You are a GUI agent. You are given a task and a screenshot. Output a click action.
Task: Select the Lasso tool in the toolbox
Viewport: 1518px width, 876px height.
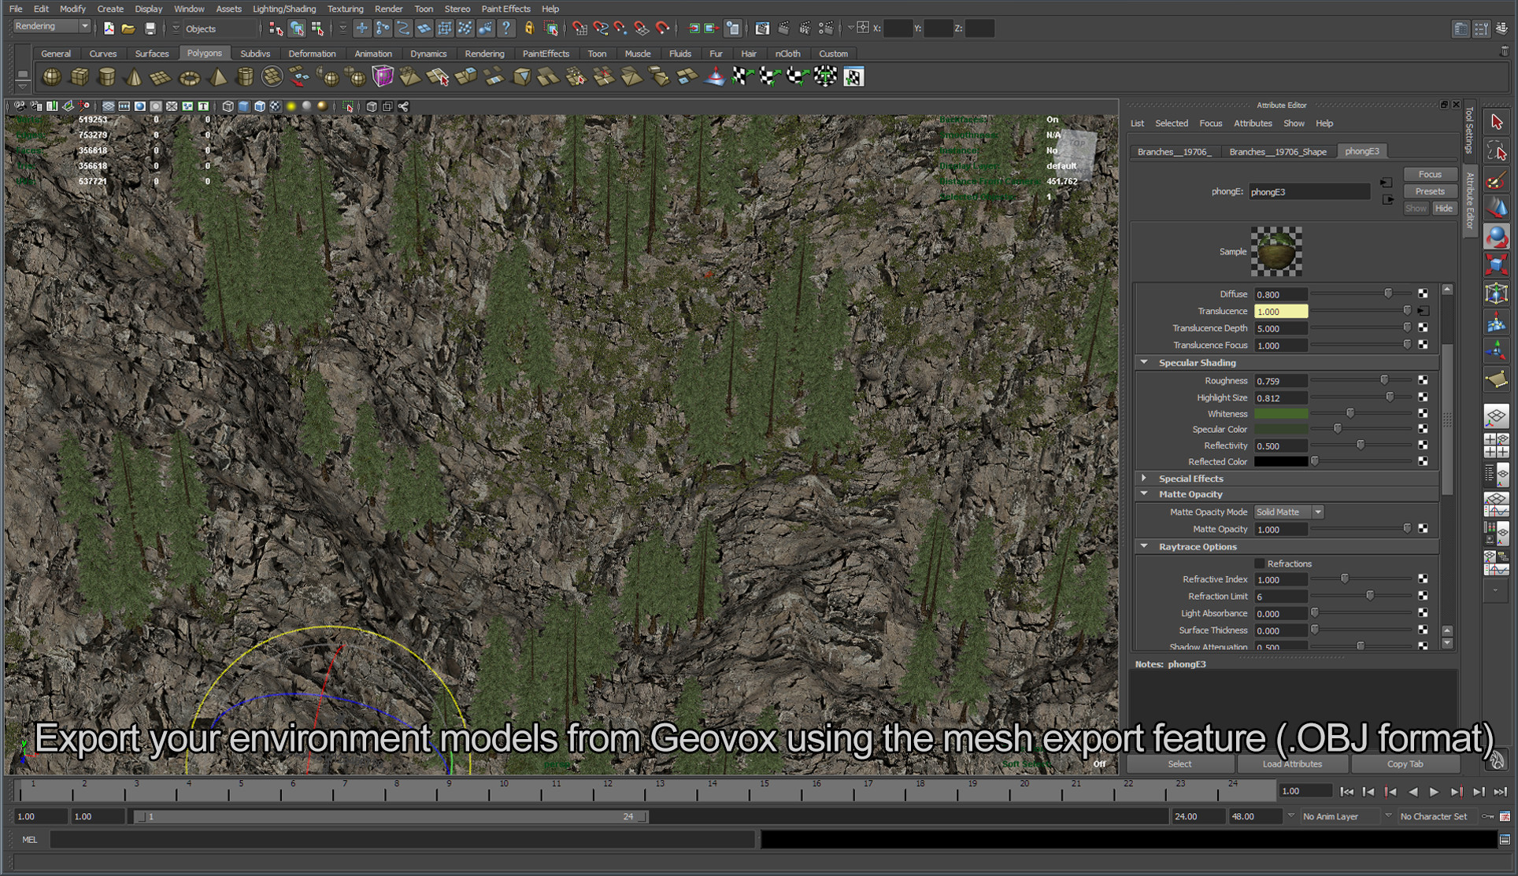[1497, 150]
